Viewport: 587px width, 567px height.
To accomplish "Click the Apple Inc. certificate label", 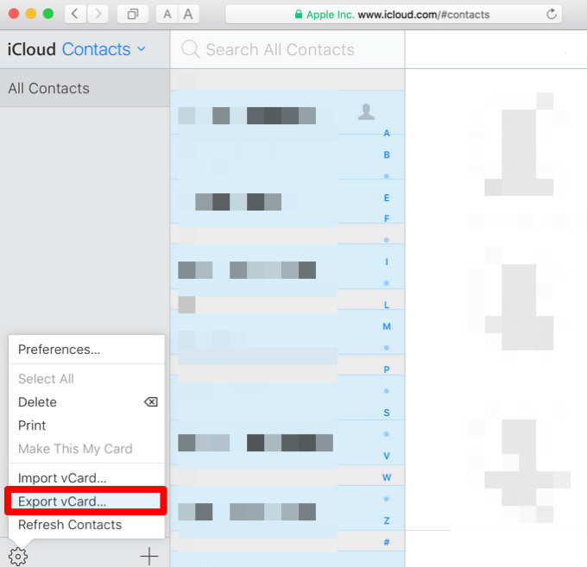I will coord(330,15).
